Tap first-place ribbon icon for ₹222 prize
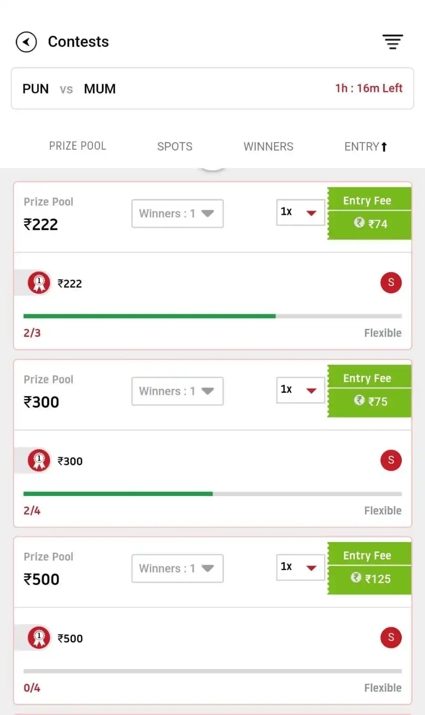Image resolution: width=425 pixels, height=715 pixels. (39, 283)
